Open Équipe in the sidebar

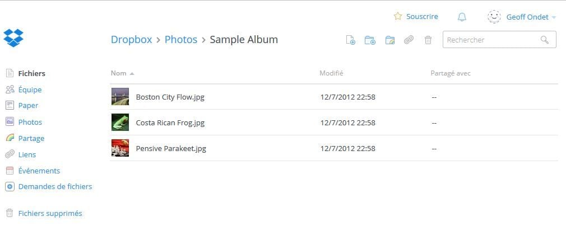click(x=30, y=90)
